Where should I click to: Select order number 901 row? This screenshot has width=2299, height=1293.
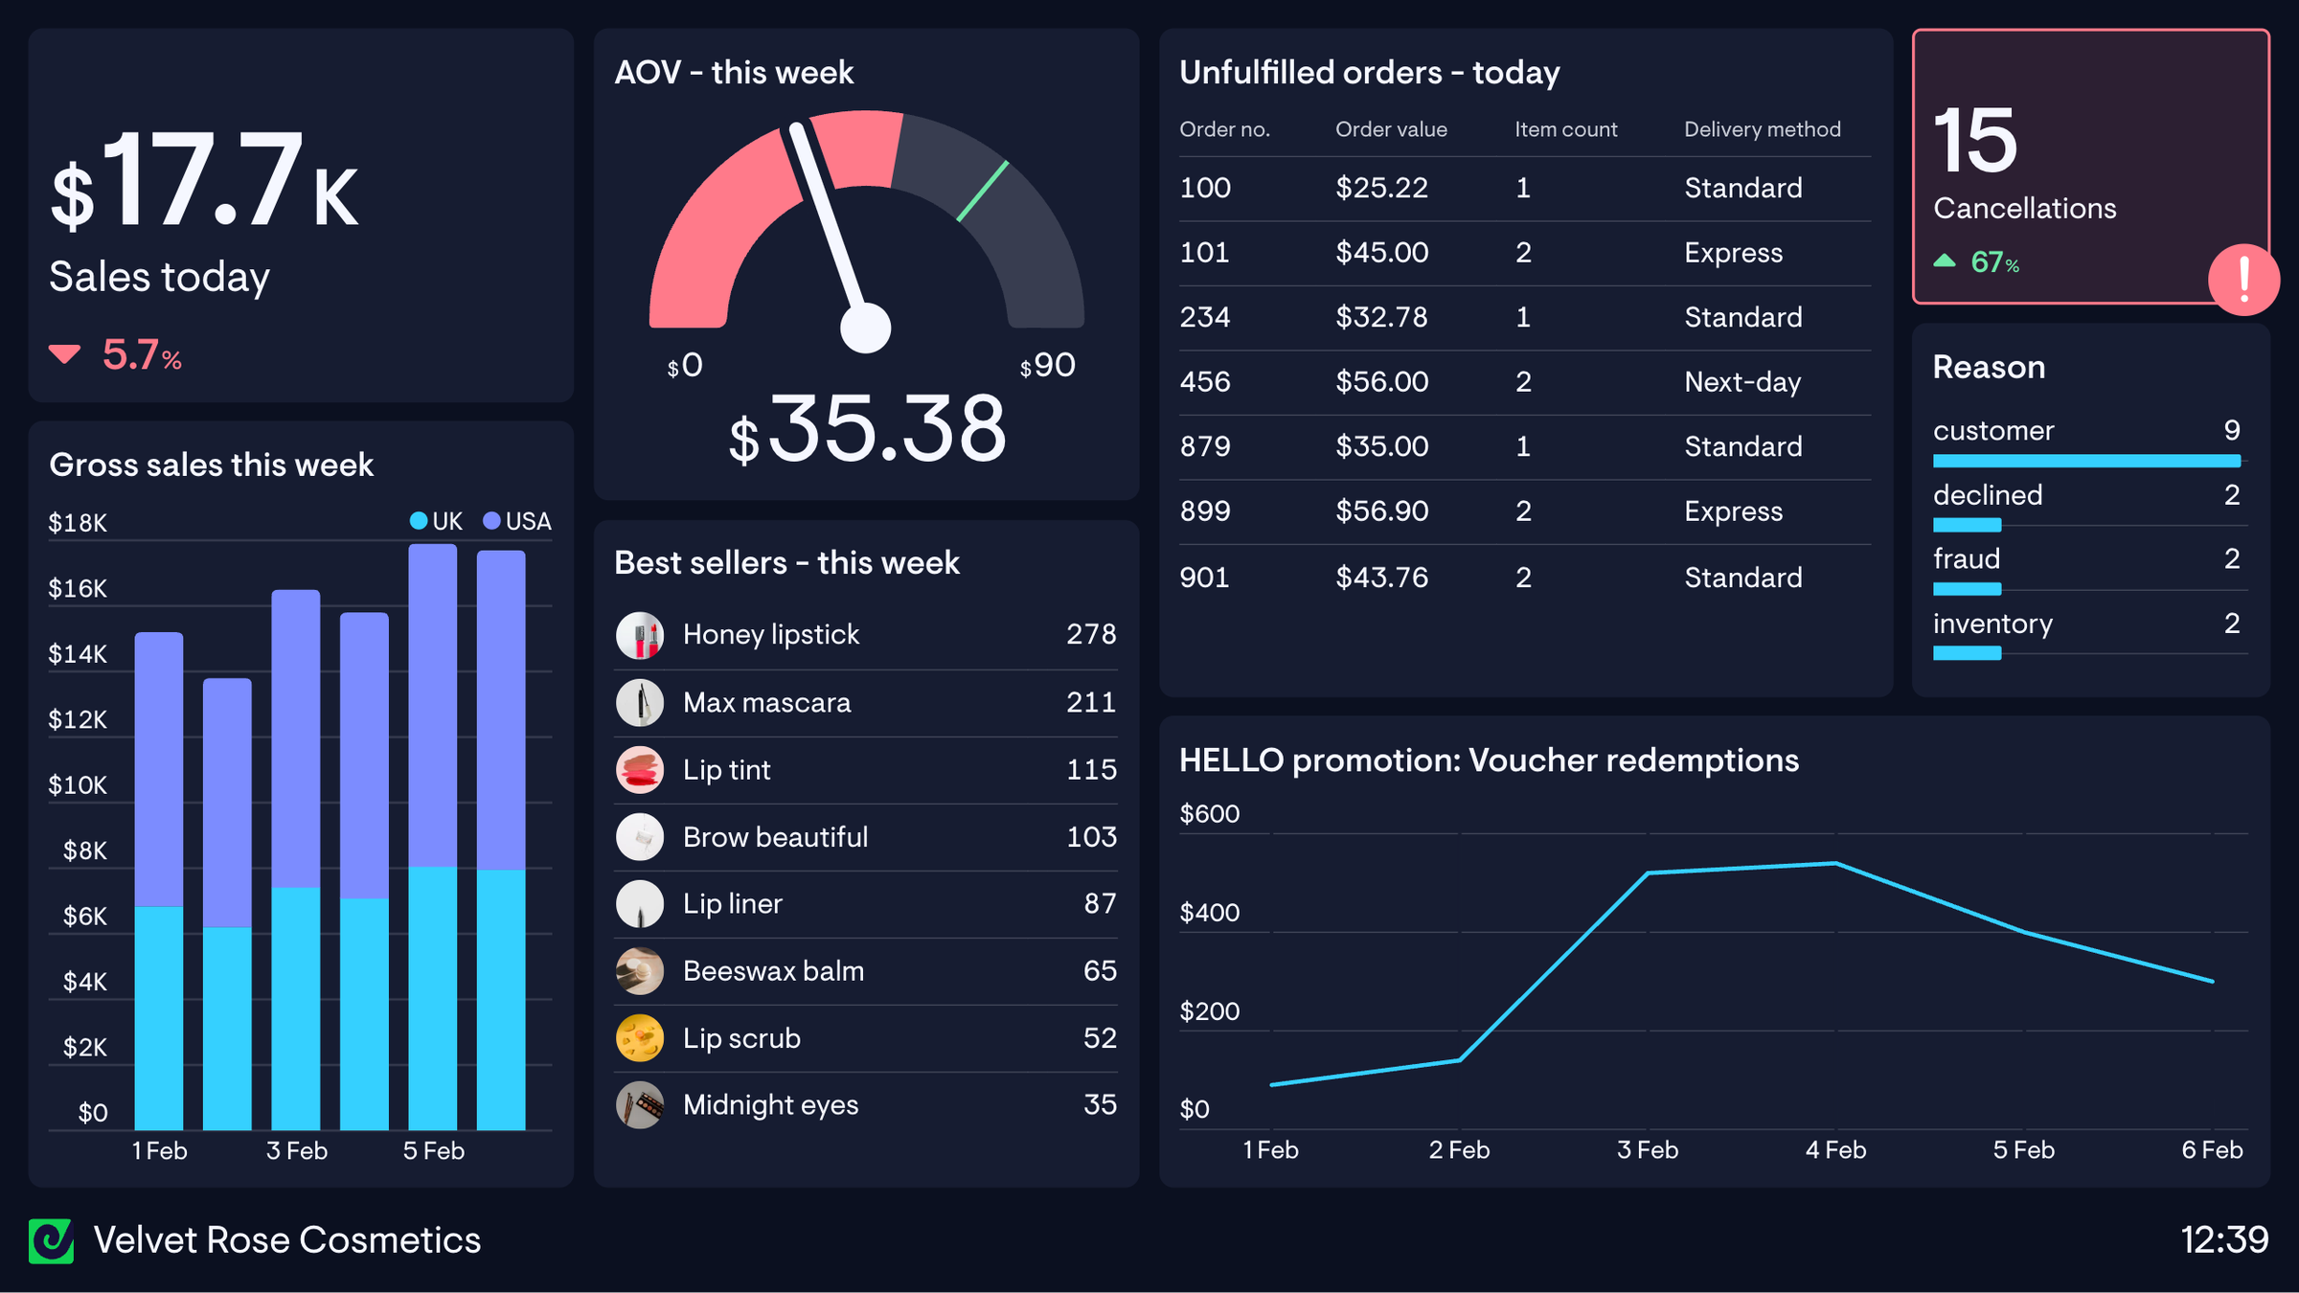click(1525, 578)
